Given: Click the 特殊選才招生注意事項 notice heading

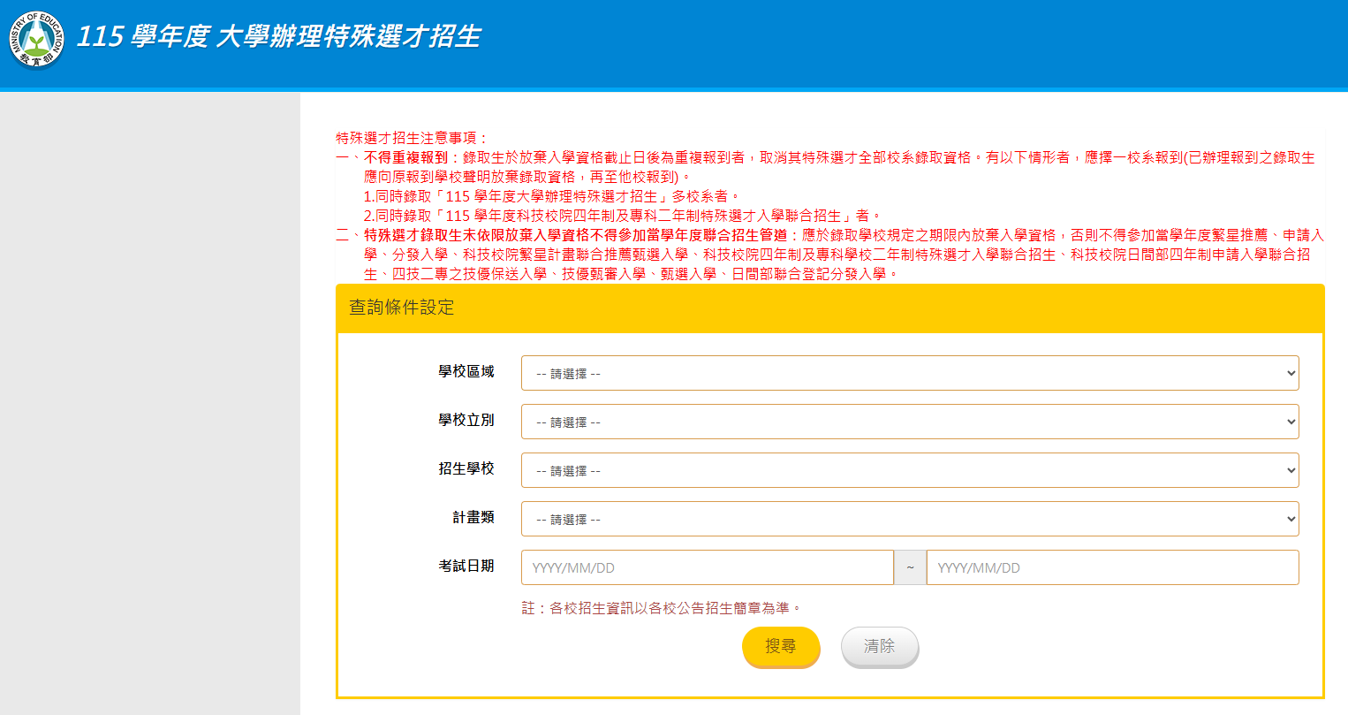Looking at the screenshot, I should coord(412,138).
